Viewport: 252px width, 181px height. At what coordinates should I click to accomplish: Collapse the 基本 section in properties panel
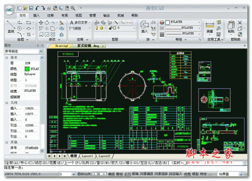[6, 57]
